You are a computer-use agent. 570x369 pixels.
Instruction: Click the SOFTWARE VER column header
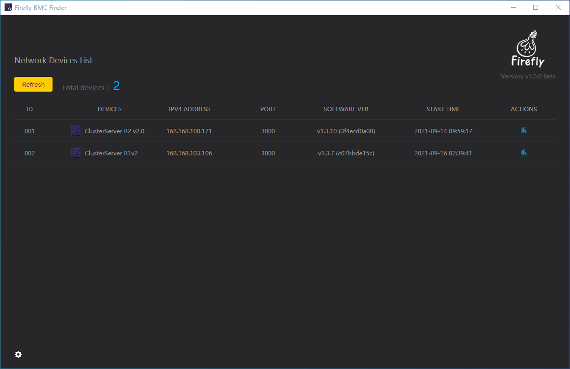tap(346, 109)
